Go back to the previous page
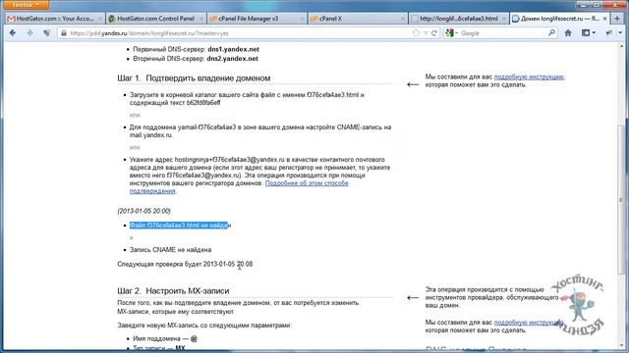Screen dimensions: 629x353 tap(13, 33)
